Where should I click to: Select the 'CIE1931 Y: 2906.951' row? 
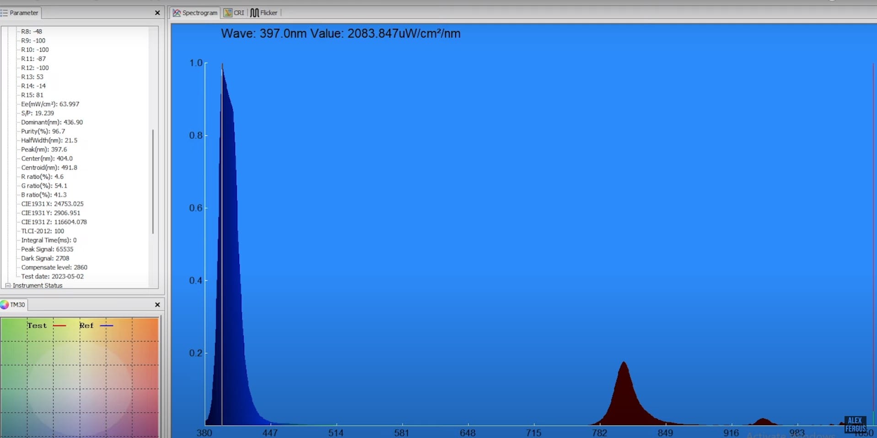point(51,213)
